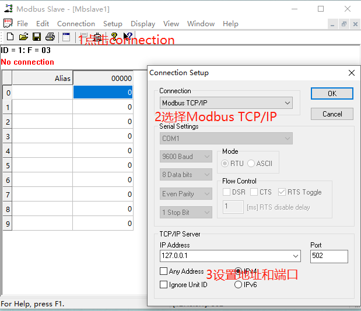Image resolution: width=361 pixels, height=311 pixels.
Task: Click the Alias column header
Action: (x=43, y=78)
